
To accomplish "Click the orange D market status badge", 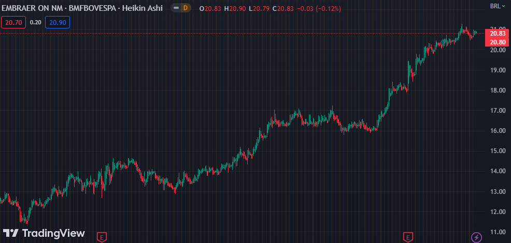I will click(x=185, y=8).
